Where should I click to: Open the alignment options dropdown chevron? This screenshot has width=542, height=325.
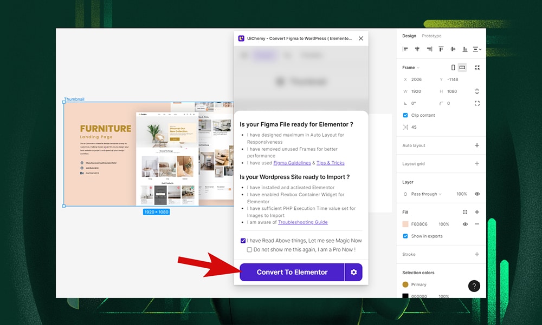coord(480,49)
